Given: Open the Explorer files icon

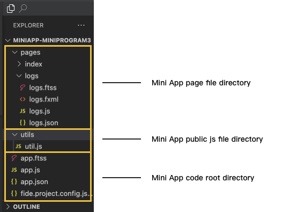Looking at the screenshot, I should 11,9.
